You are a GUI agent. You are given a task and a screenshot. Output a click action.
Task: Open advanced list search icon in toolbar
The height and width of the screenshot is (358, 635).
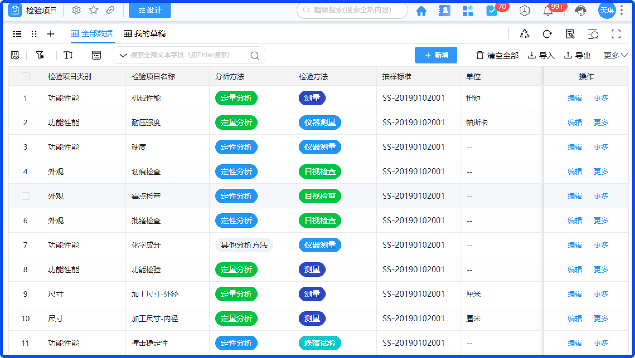(x=593, y=34)
